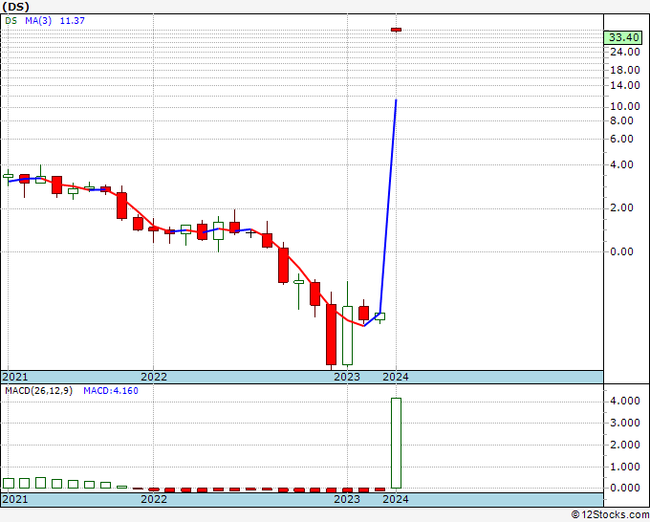Click the small red candle near 33.40
This screenshot has height=522, width=650.
click(396, 30)
